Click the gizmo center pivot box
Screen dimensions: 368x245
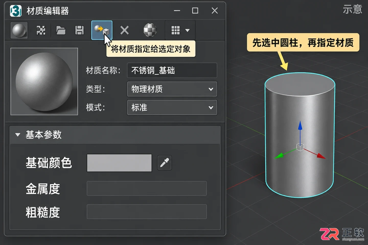(300, 147)
